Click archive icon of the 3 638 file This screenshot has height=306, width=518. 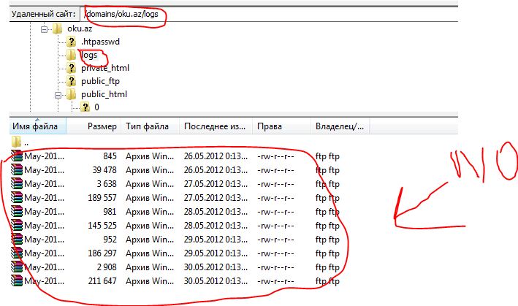[17, 183]
